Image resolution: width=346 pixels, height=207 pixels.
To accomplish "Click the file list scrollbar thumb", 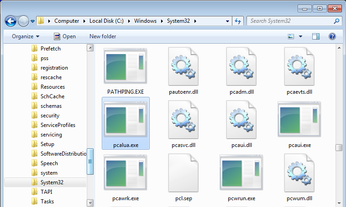I will (x=339, y=147).
